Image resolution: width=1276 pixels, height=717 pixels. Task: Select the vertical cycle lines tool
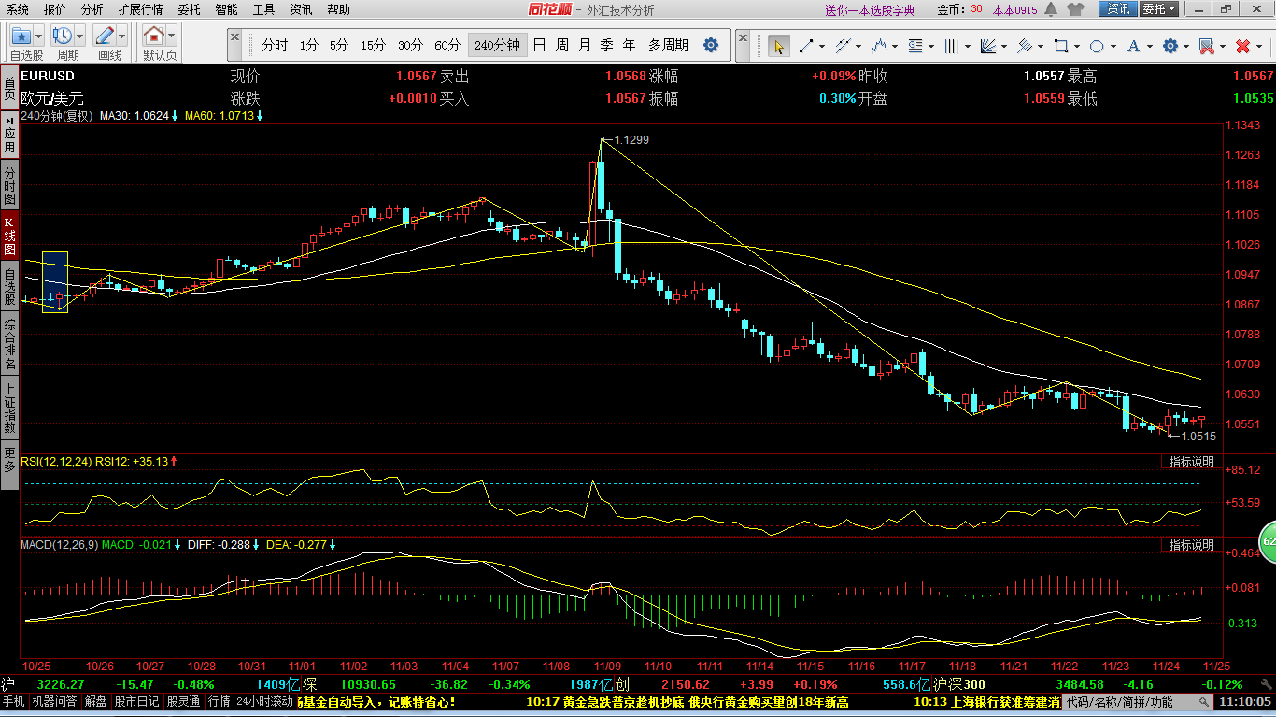point(952,46)
